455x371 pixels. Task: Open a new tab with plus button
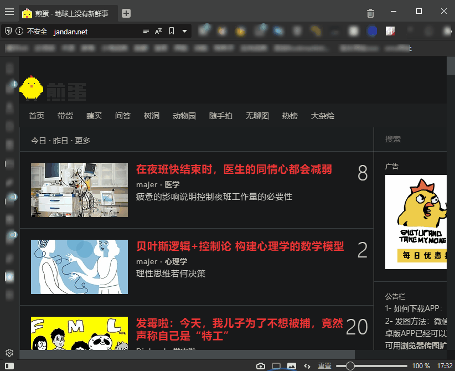tap(126, 13)
